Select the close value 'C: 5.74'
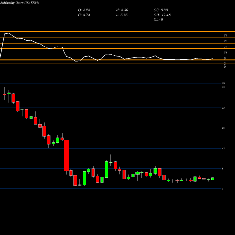This screenshot has width=235, height=235. [x=84, y=15]
